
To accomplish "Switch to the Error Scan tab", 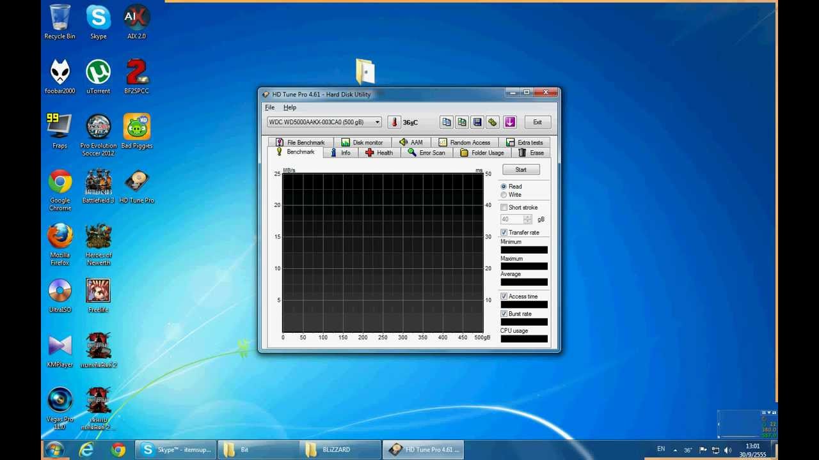I will [x=427, y=153].
